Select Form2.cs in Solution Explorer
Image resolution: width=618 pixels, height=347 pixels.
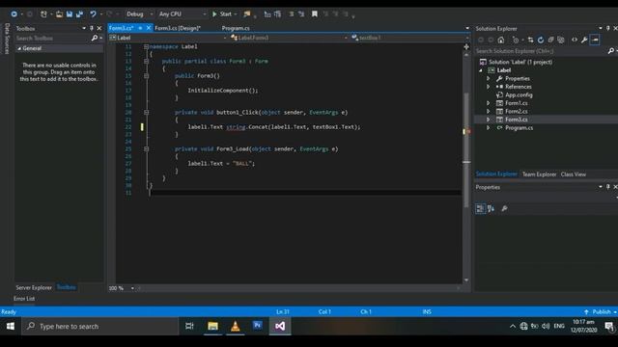coord(517,112)
